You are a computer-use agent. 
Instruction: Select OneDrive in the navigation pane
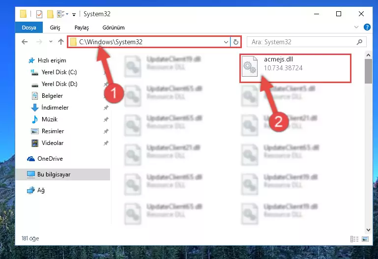pyautogui.click(x=50, y=159)
